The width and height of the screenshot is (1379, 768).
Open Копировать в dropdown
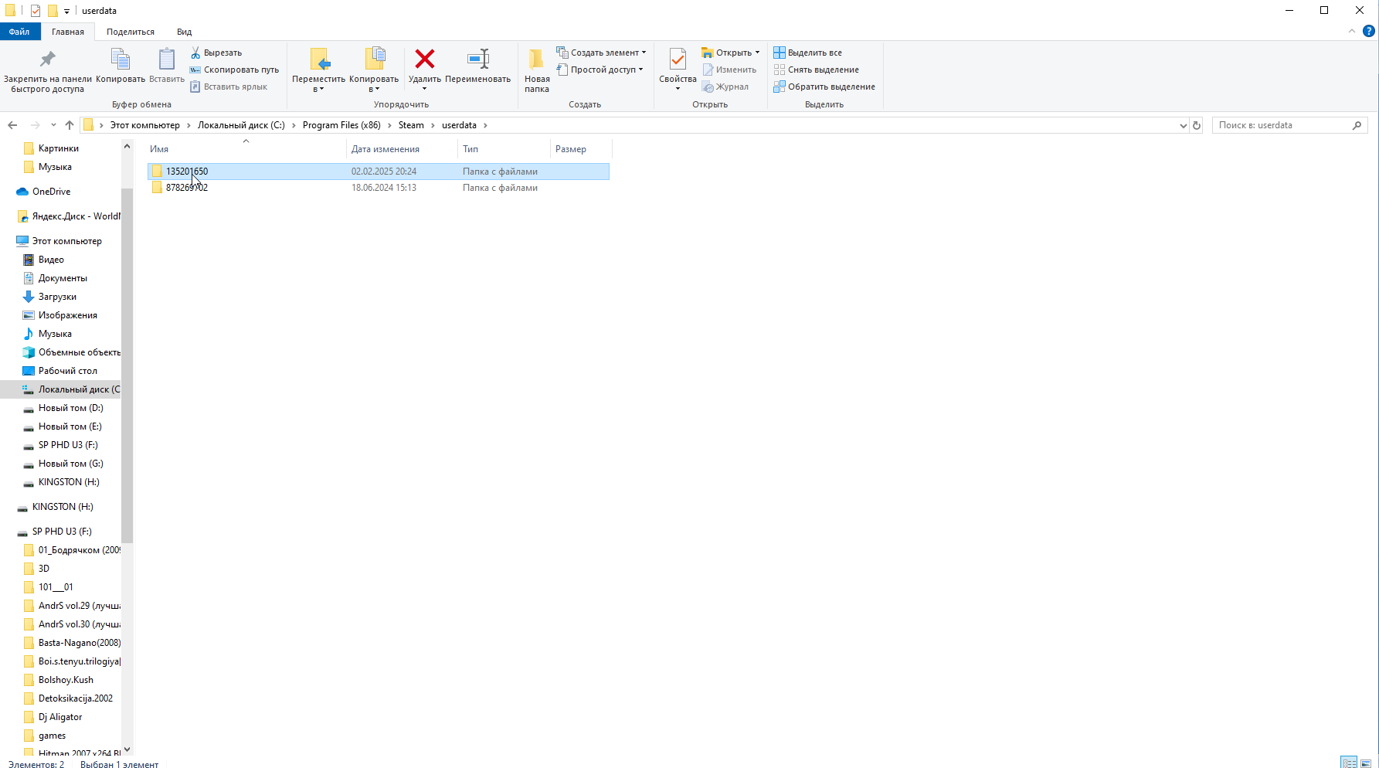(x=374, y=70)
